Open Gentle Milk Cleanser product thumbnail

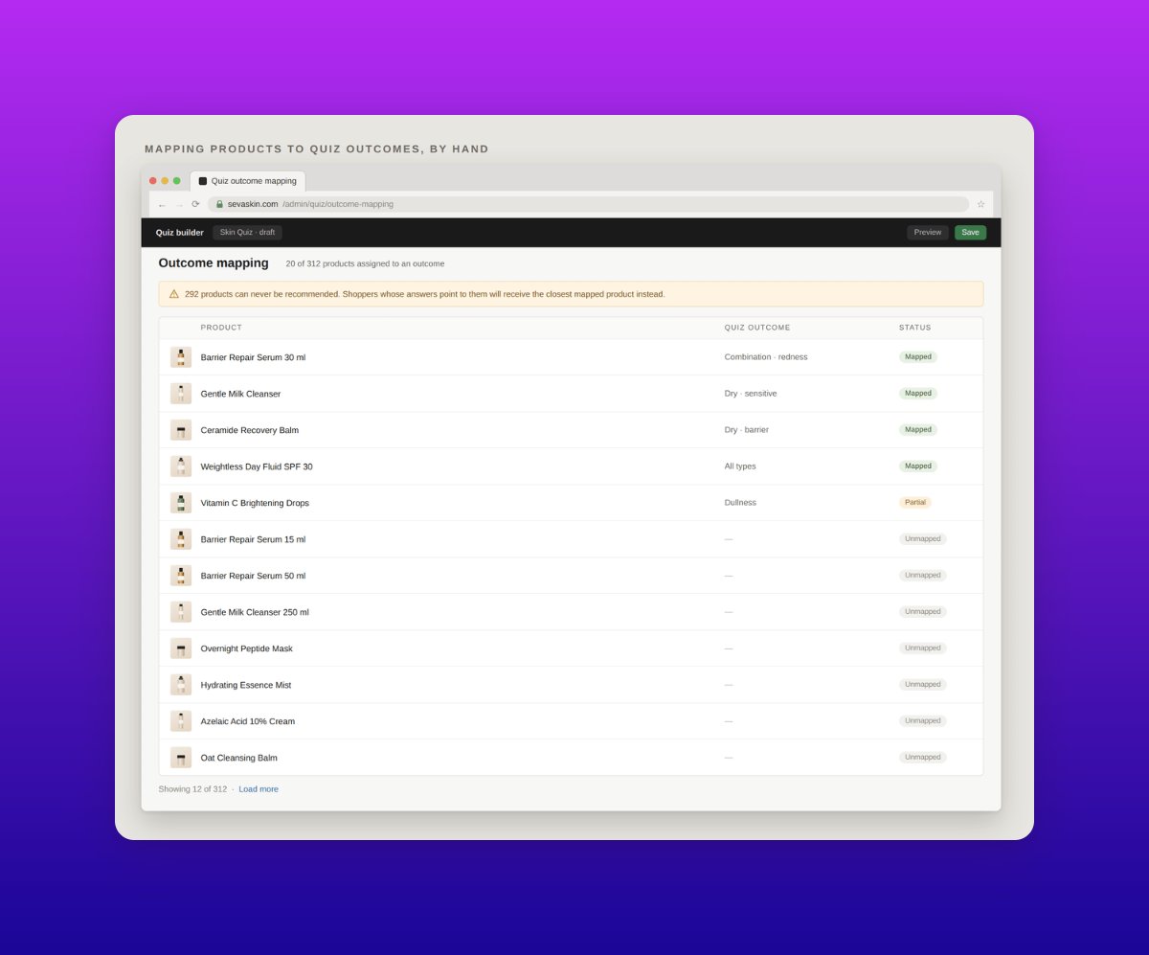point(181,394)
